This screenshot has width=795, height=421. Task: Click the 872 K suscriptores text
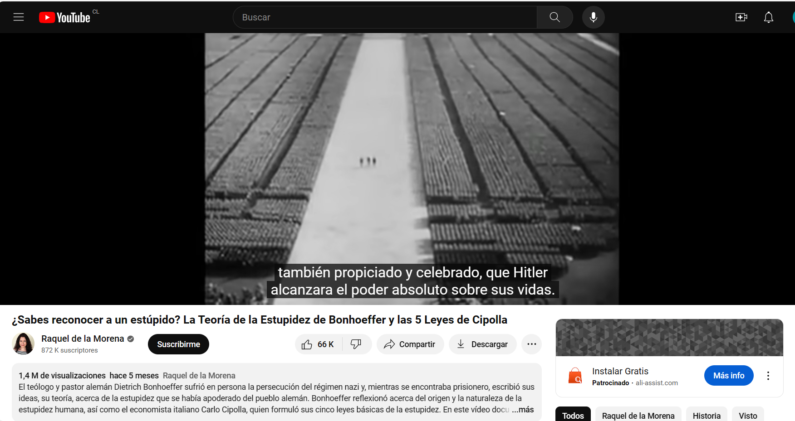tap(69, 350)
